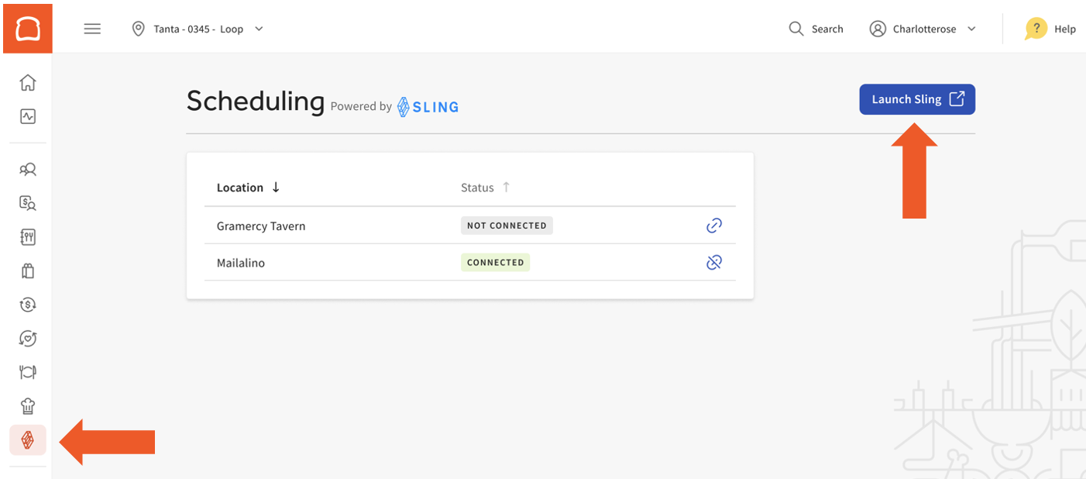
Task: Click the Payments dollar-cycle sidebar icon
Action: [27, 305]
